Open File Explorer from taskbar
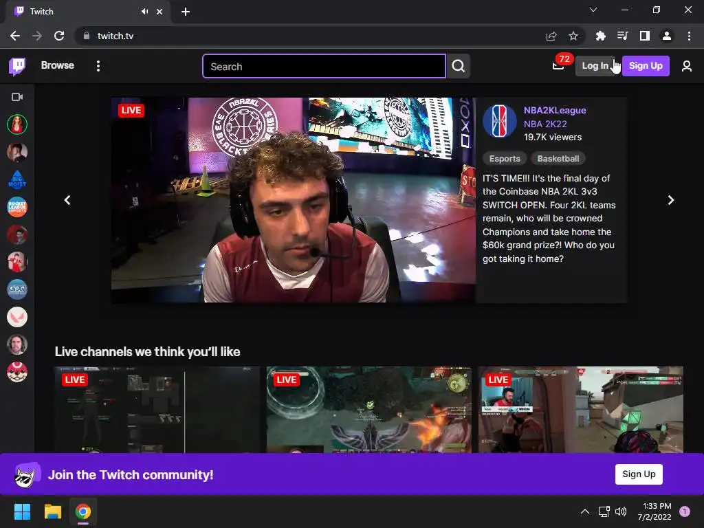704x528 pixels. 52,511
